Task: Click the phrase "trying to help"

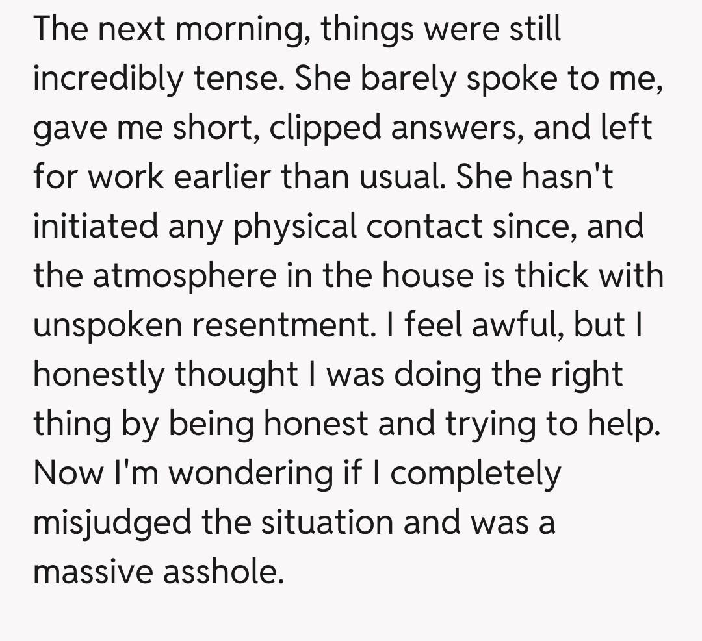Action: pos(552,424)
